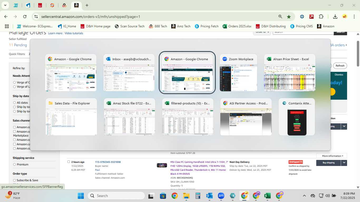Switch to the Comtanix window thumbnail
The image size is (360, 202).
[297, 117]
